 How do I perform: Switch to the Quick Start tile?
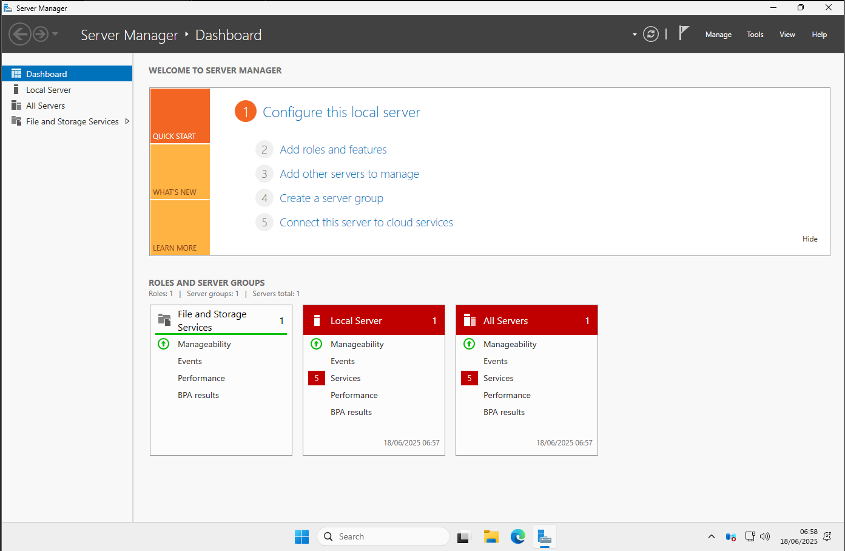click(180, 116)
